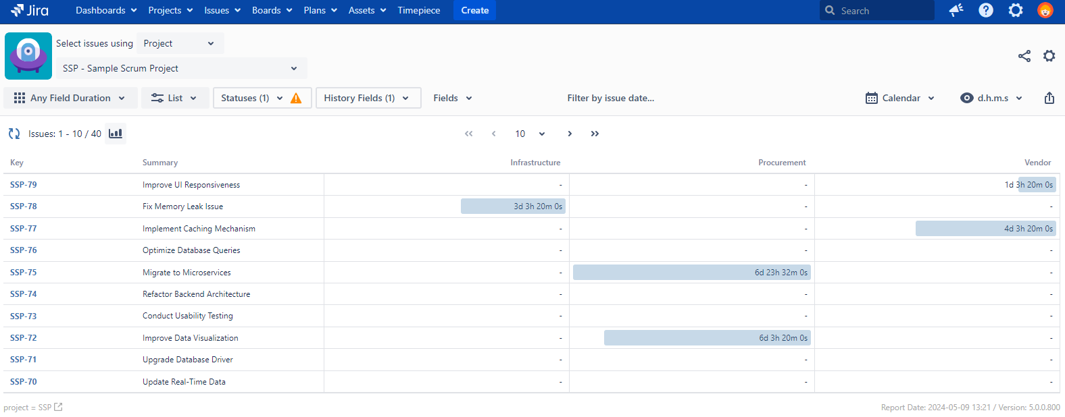
Task: Click the export icon at far right
Action: [x=1049, y=98]
